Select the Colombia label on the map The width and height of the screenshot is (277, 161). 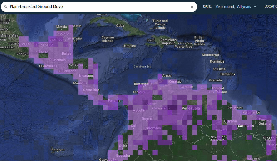[x=152, y=128]
